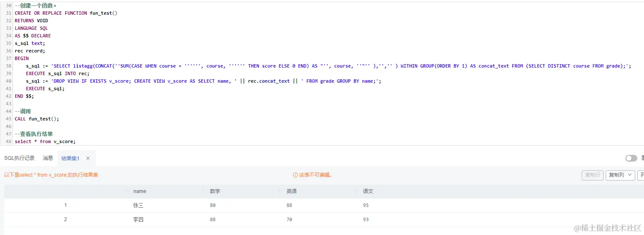Open the 复制列 dropdown
The image size is (644, 235).
coord(620,175)
